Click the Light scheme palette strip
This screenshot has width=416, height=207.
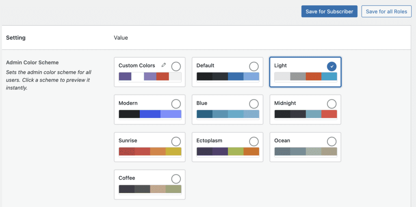pos(305,77)
